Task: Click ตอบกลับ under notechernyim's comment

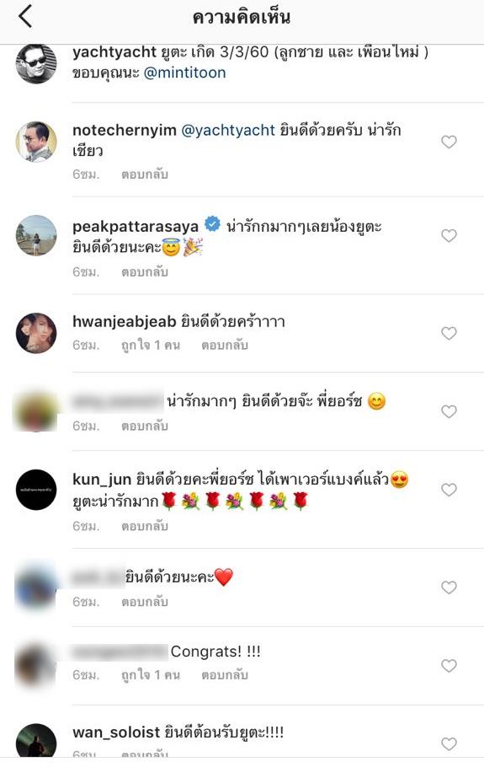Action: coord(145,174)
